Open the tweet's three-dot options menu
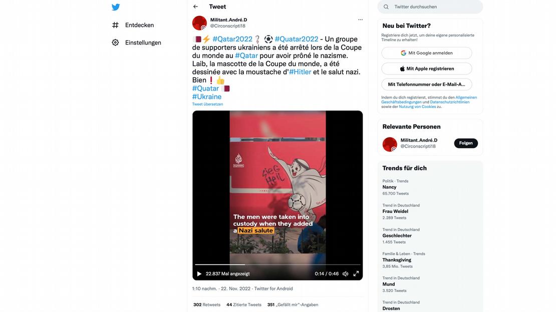The image size is (556, 312). click(360, 18)
